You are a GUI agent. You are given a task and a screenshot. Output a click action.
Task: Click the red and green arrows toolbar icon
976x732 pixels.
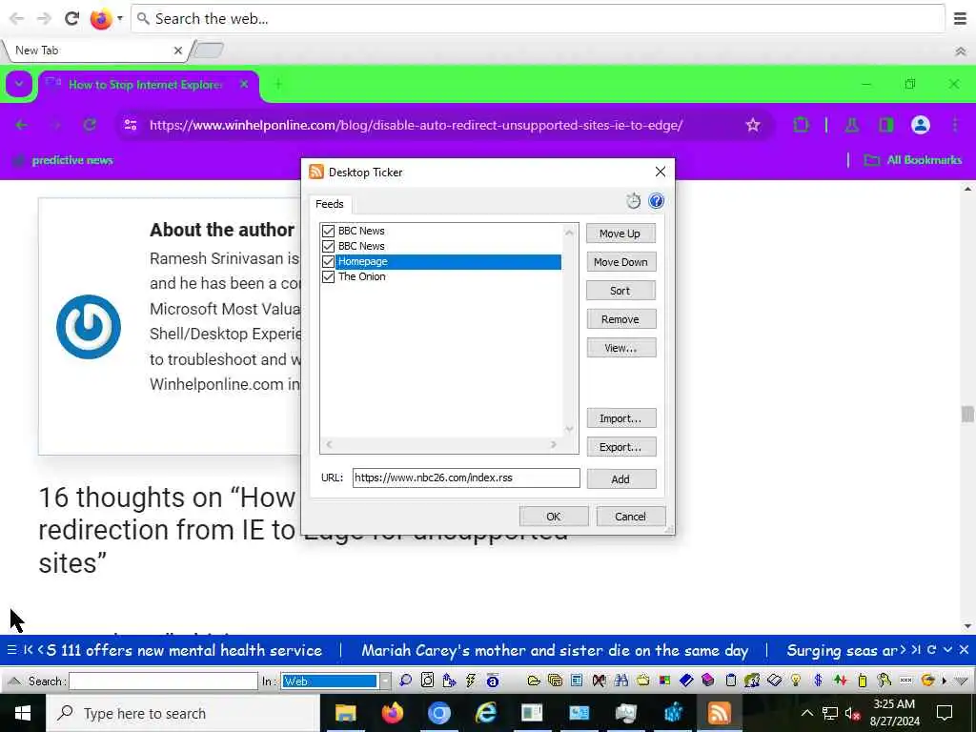tap(840, 681)
